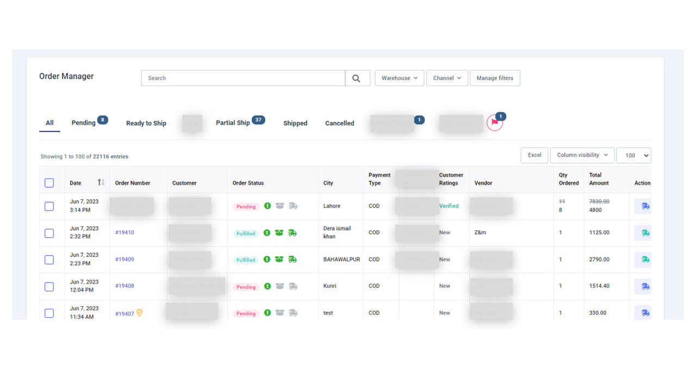Export orders using the Excel button

[x=534, y=155]
